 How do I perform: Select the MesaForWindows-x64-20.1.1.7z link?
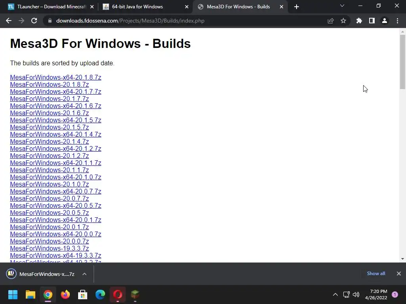point(56,163)
